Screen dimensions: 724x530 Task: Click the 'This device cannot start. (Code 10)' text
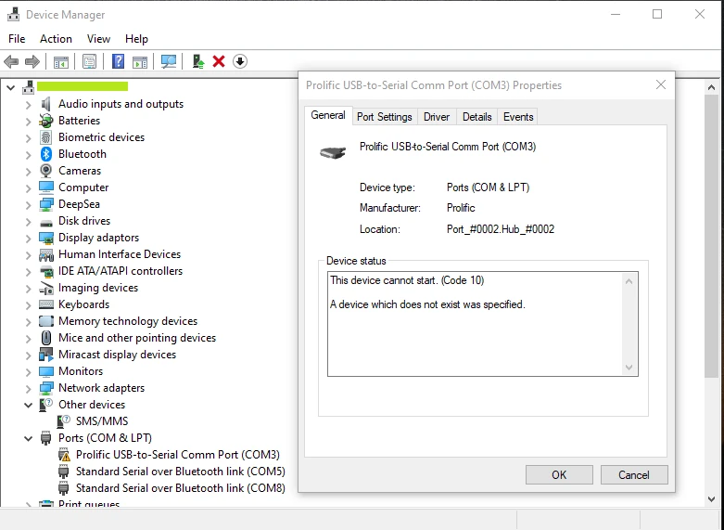407,280
